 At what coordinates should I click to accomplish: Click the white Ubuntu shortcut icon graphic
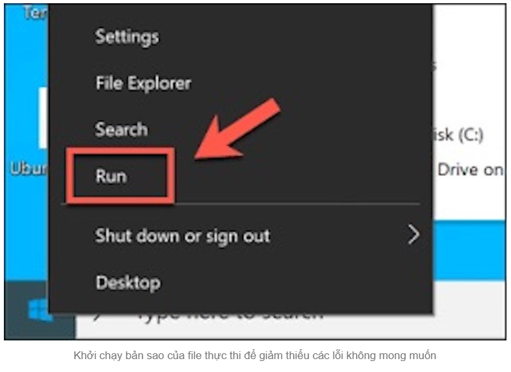(x=43, y=117)
